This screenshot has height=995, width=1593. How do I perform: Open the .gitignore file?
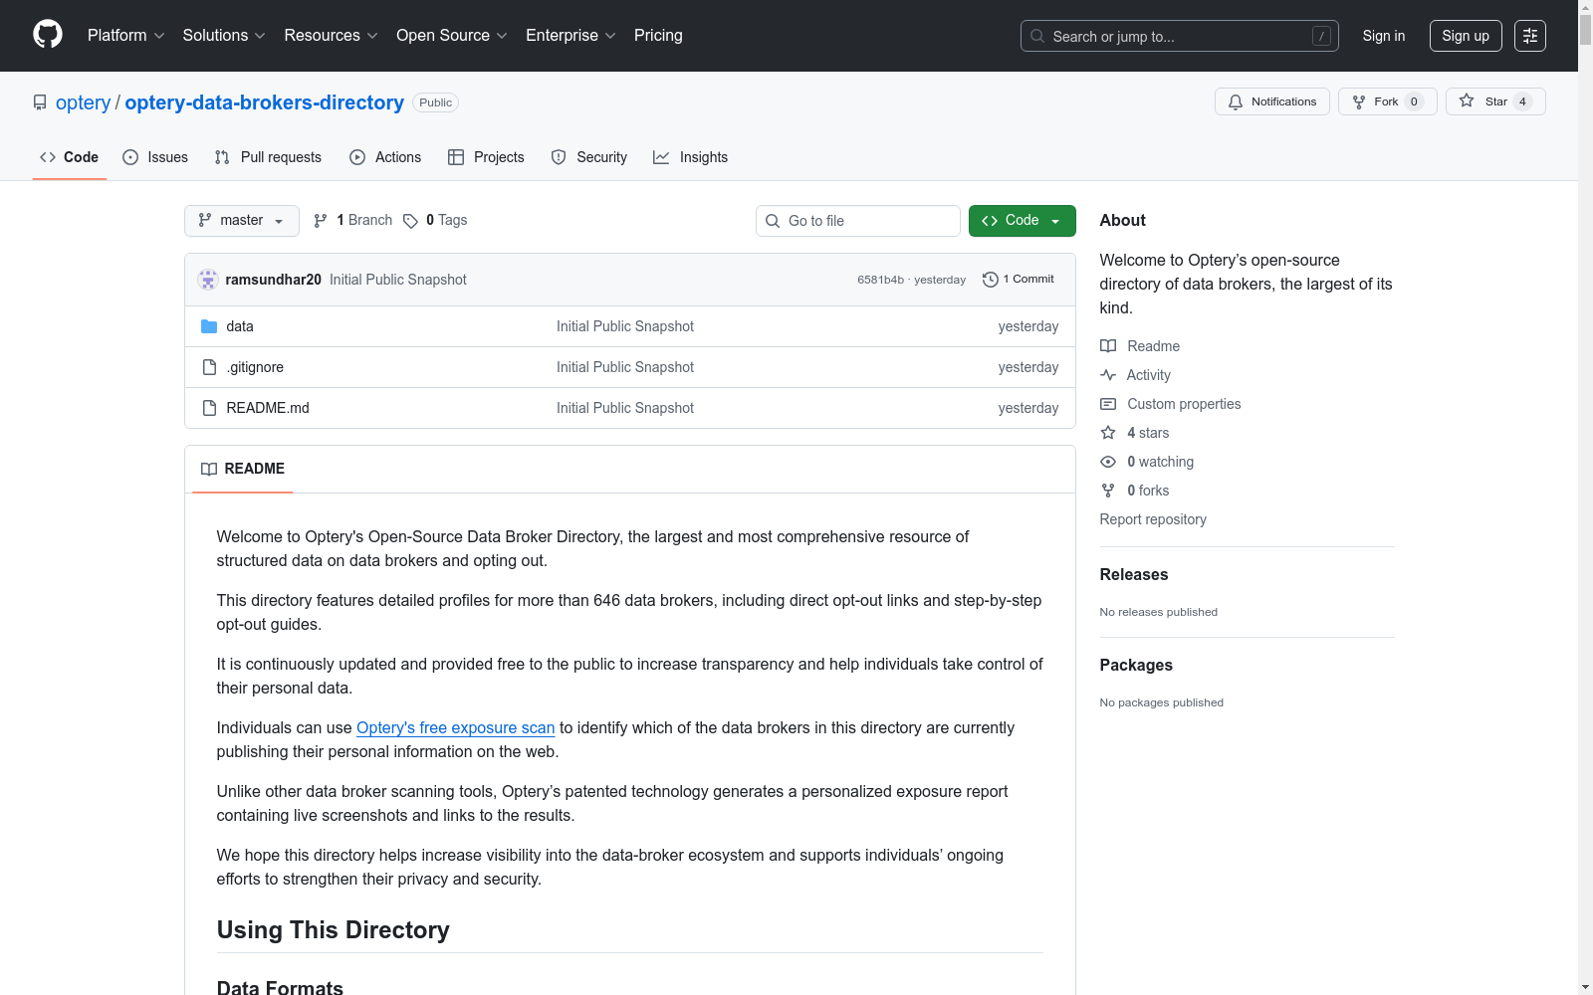click(255, 367)
